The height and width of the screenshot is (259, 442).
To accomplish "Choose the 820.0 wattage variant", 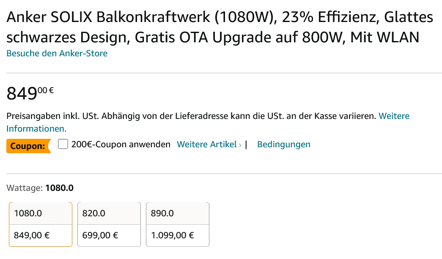I will 109,213.
